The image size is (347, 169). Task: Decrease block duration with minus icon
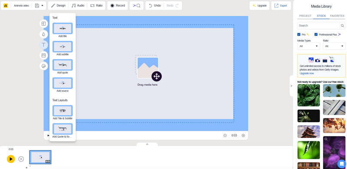[x=225, y=135]
